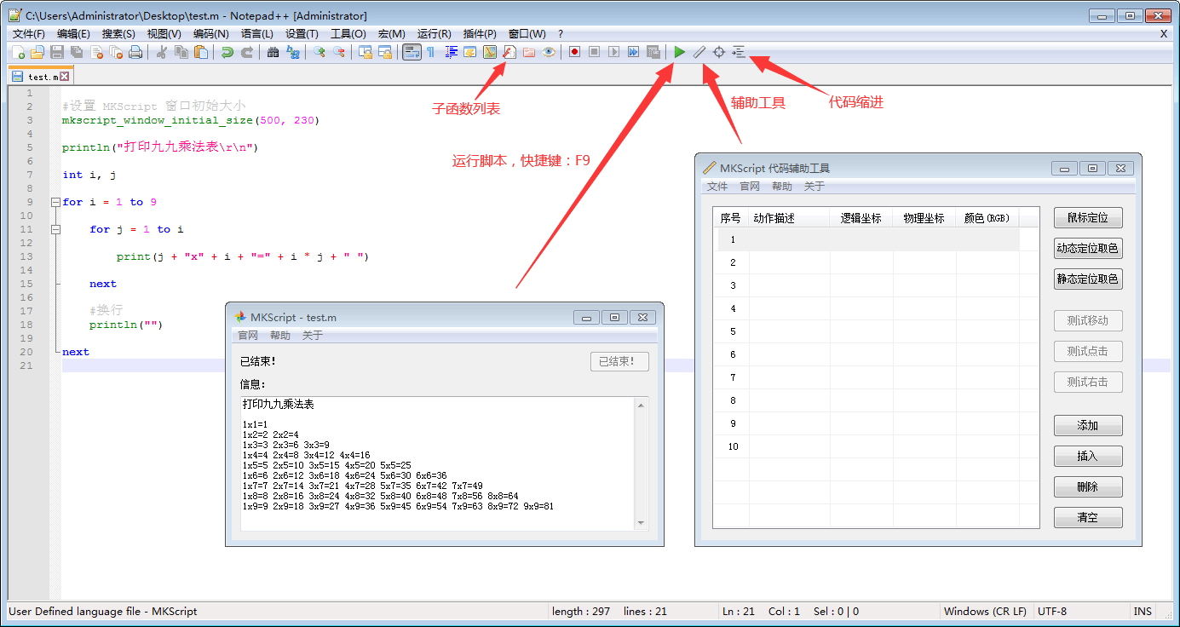Viewport: 1180px width, 627px height.
Task: Click the Copy toolbar icon
Action: [181, 52]
